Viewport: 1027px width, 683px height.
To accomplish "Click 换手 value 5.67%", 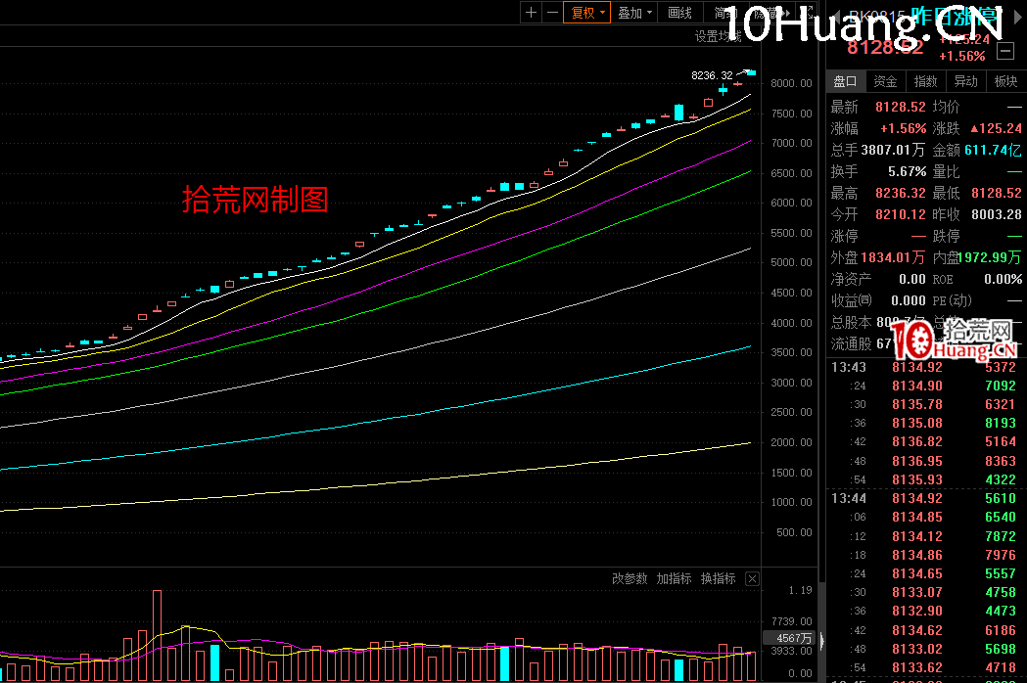I will click(908, 171).
